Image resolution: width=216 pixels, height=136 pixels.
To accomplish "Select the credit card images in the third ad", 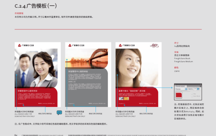I will [124, 99].
